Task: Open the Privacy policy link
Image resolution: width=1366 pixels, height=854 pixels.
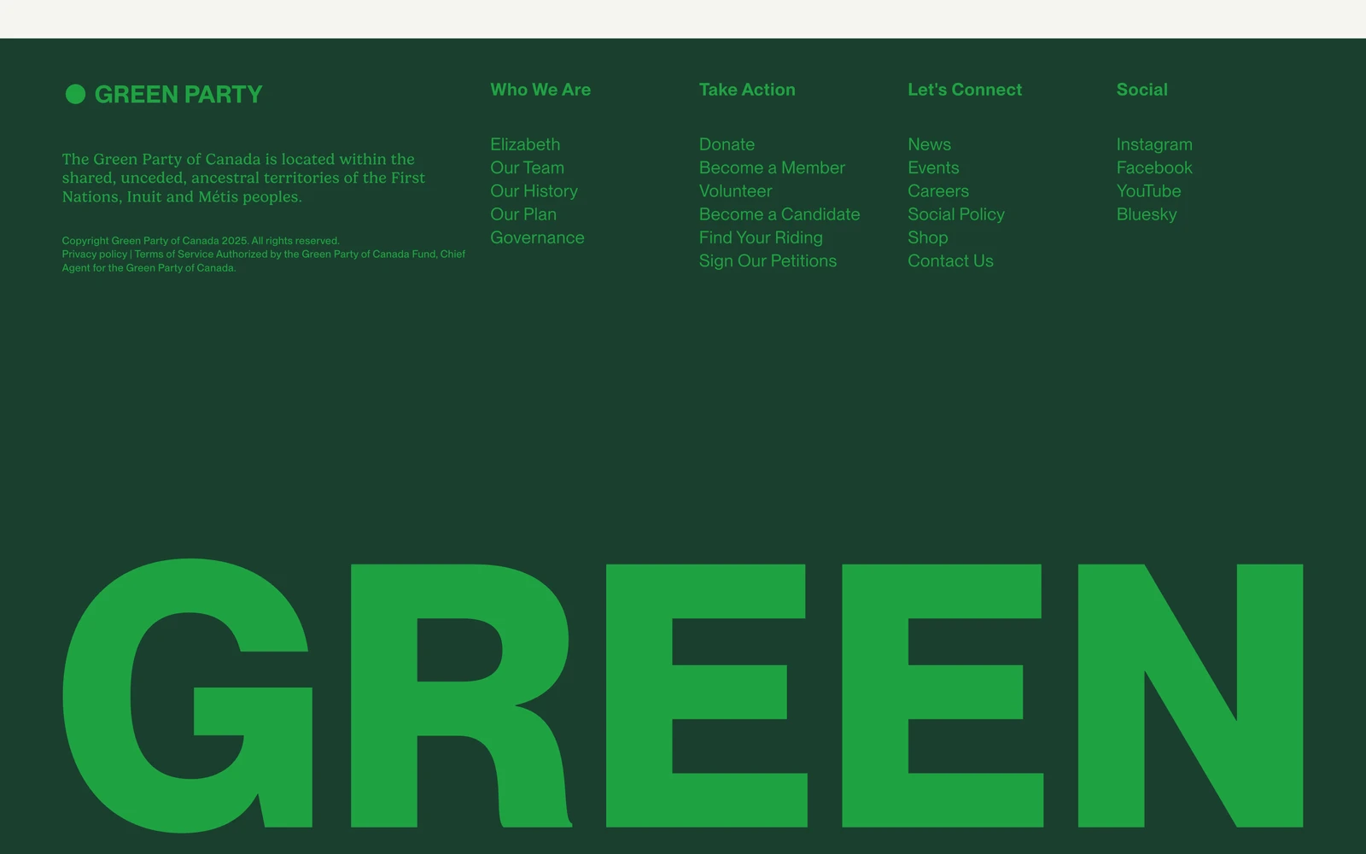Action: coord(94,254)
